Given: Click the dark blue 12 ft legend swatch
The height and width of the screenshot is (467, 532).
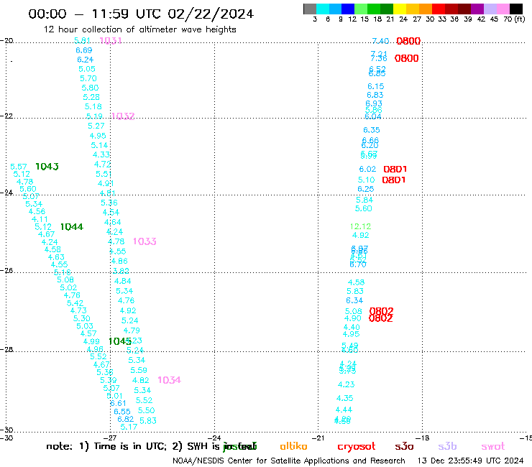Looking at the screenshot, I should pyautogui.click(x=348, y=9).
